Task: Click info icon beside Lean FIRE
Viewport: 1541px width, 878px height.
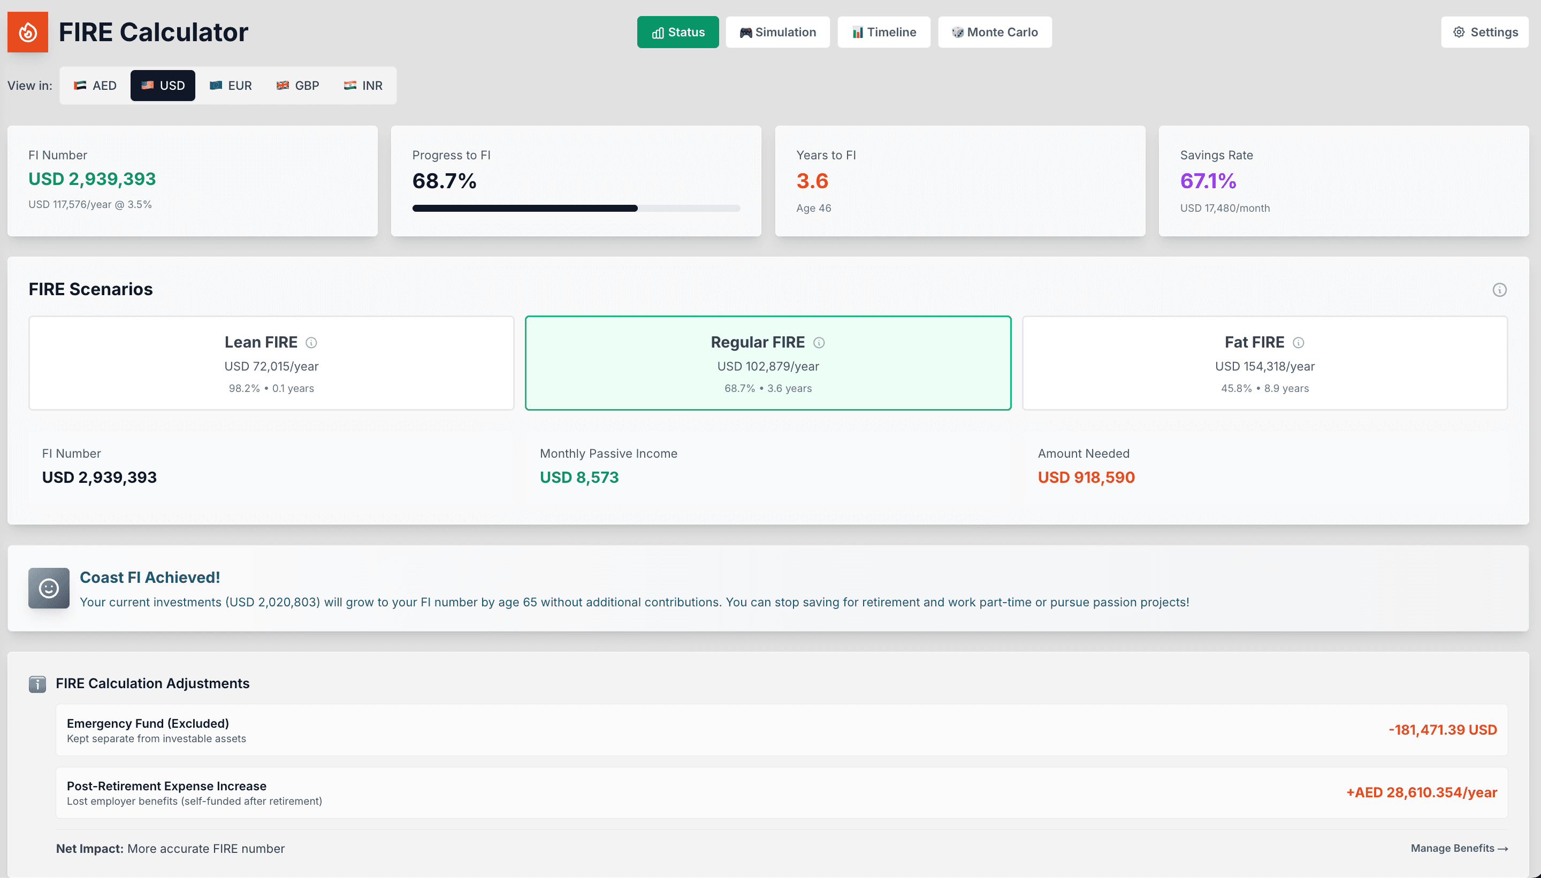Action: click(x=311, y=343)
